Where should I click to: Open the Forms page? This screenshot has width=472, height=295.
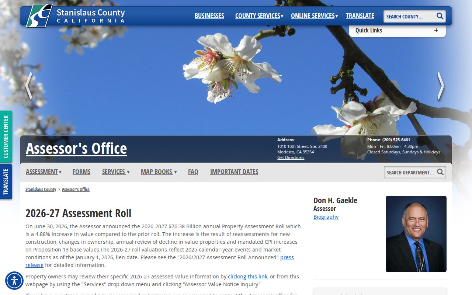pos(81,172)
